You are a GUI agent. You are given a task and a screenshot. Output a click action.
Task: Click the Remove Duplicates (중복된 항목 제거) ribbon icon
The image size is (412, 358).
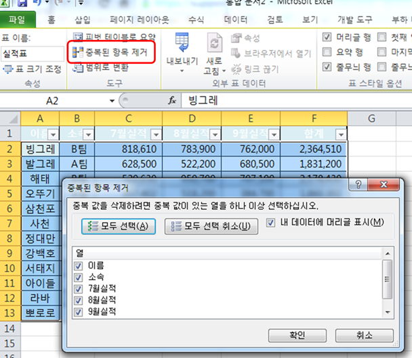click(78, 52)
